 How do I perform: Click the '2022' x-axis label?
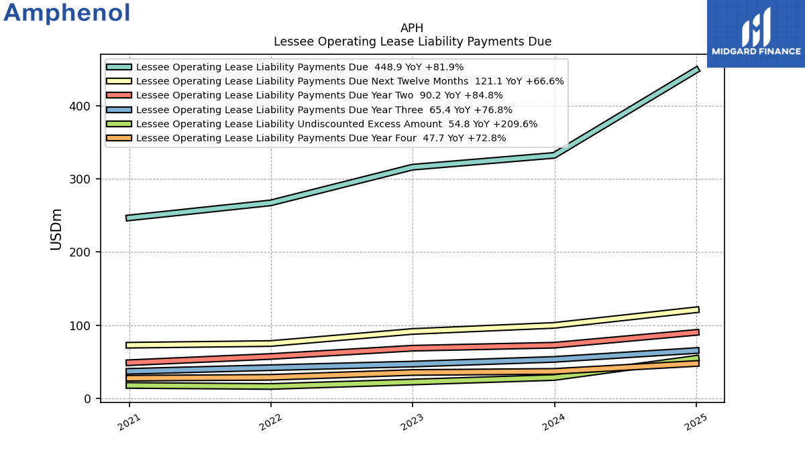coord(270,422)
